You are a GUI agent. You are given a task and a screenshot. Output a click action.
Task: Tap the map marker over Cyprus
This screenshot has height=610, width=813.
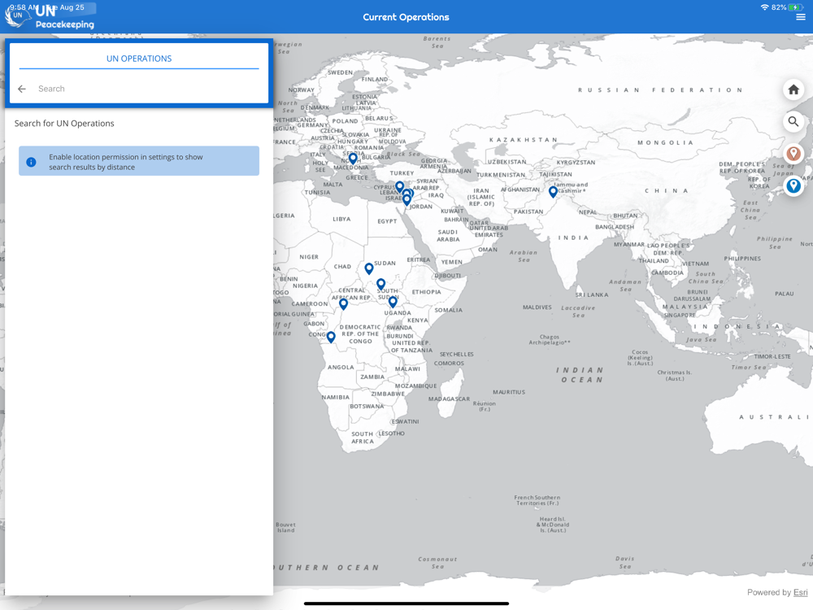coord(400,186)
